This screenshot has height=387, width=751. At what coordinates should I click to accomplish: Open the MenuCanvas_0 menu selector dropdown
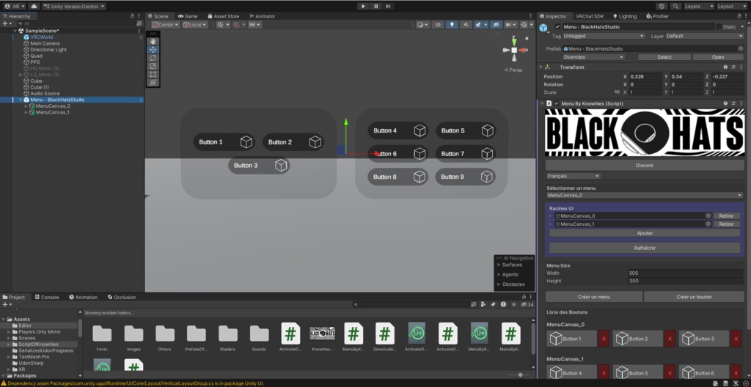click(x=645, y=195)
